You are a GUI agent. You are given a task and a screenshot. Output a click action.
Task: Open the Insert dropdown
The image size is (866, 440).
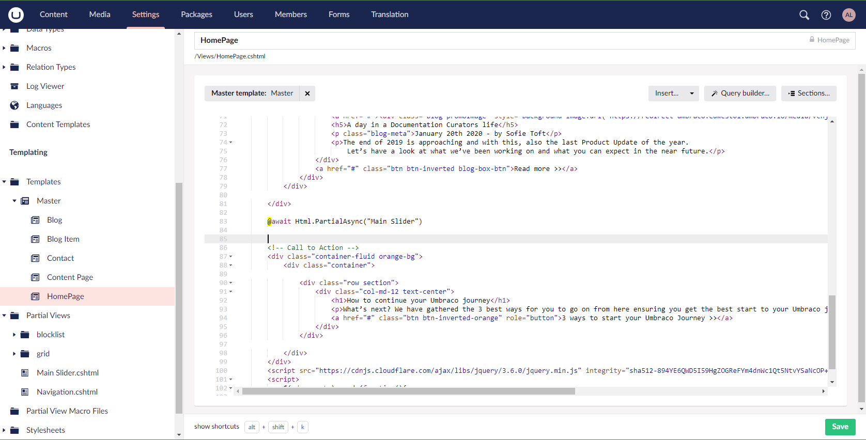tap(673, 93)
